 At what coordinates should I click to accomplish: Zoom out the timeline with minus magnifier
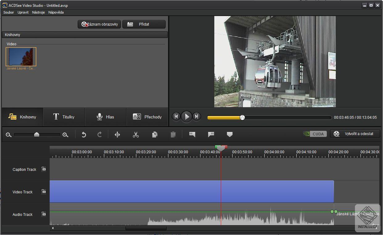(x=9, y=135)
